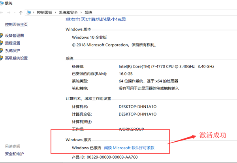Open the recent locations dropdown arrow
The image size is (237, 163).
(15, 13)
